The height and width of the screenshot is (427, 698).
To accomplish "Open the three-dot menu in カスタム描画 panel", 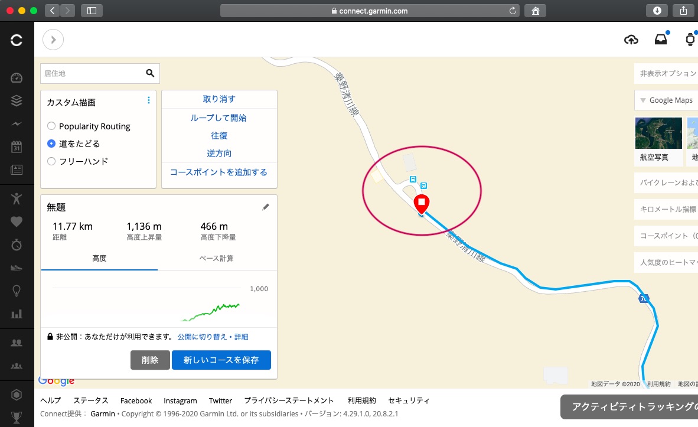I will (149, 100).
